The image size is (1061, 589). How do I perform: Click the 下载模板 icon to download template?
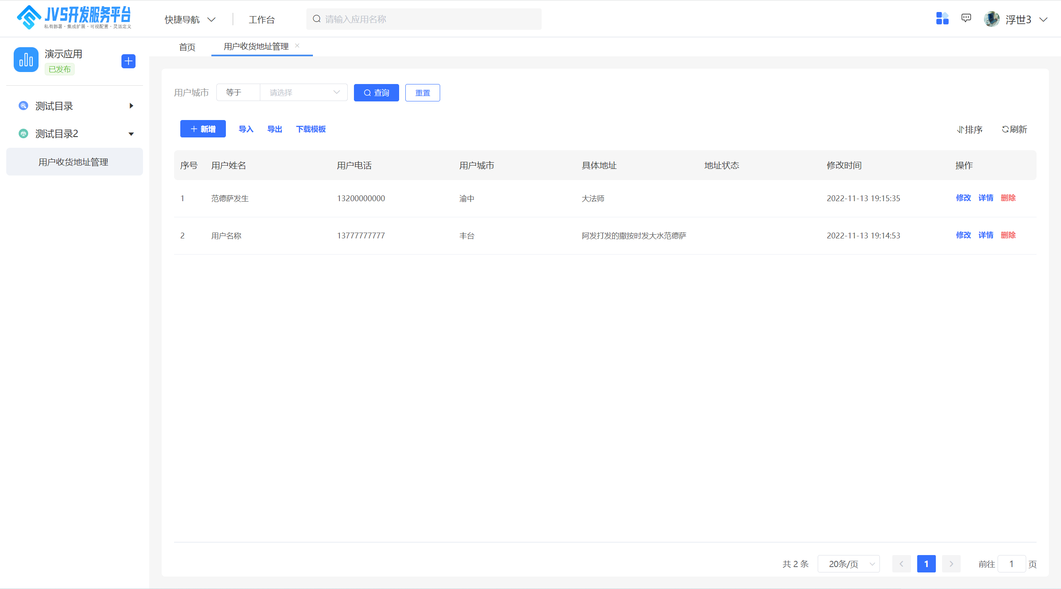click(310, 129)
